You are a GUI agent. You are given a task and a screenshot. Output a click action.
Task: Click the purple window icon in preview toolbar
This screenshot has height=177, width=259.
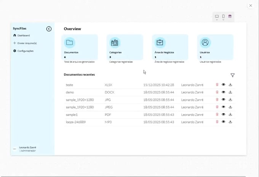click(230, 16)
